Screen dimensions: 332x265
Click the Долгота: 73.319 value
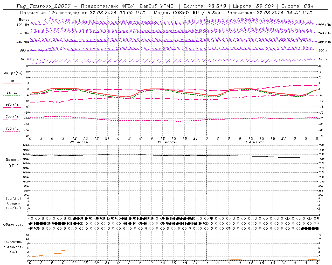coord(205,6)
